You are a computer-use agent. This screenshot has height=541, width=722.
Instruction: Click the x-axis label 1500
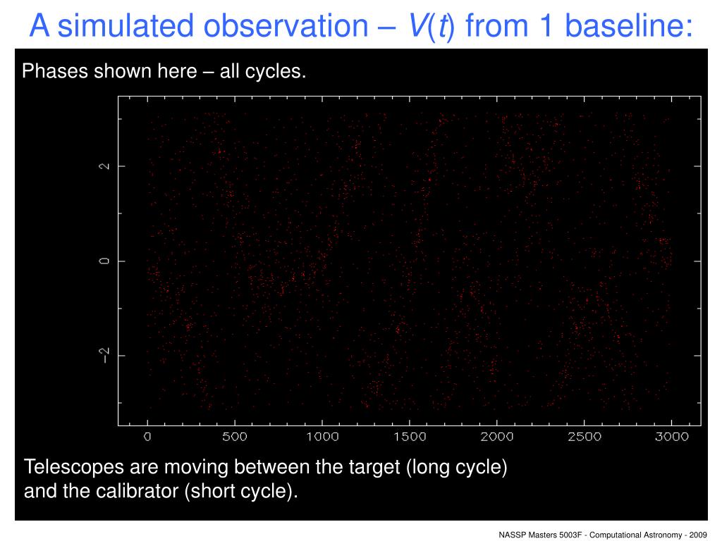[x=410, y=437]
